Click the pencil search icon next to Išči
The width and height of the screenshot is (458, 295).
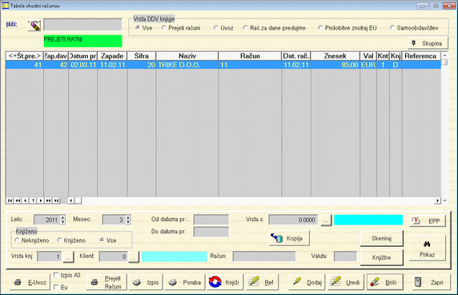[34, 26]
